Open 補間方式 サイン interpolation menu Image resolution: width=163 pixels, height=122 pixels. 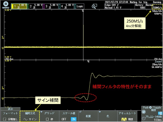point(30,116)
